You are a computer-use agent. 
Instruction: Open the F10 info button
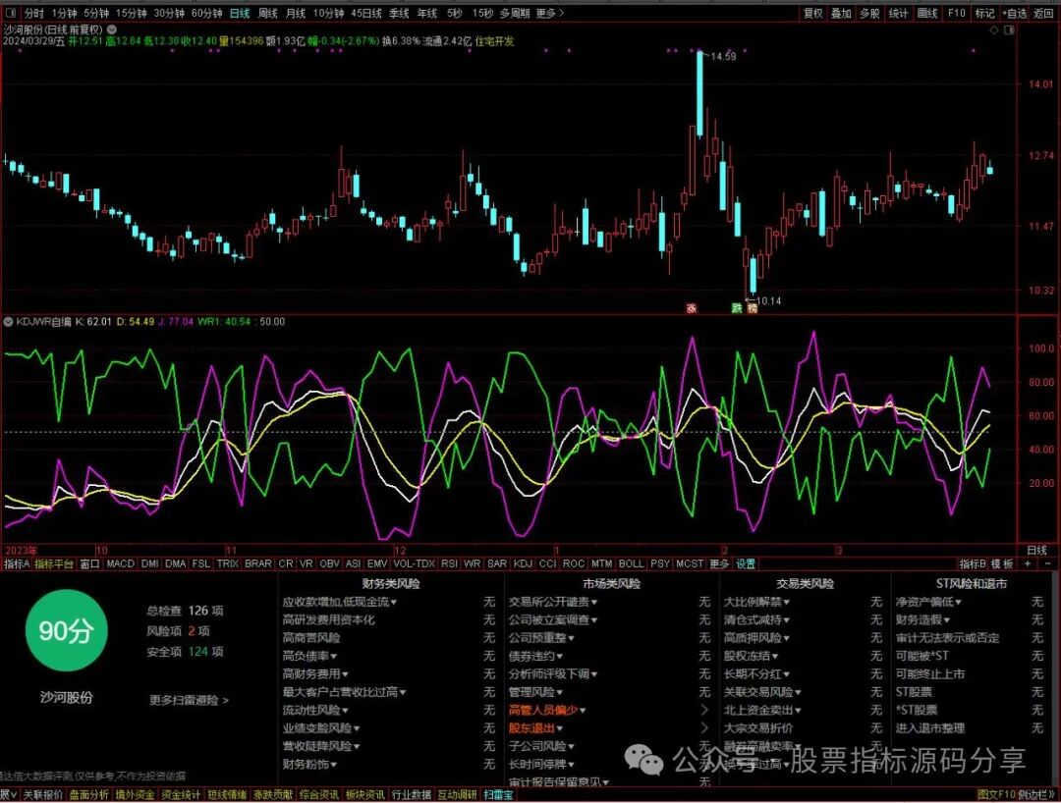[956, 13]
